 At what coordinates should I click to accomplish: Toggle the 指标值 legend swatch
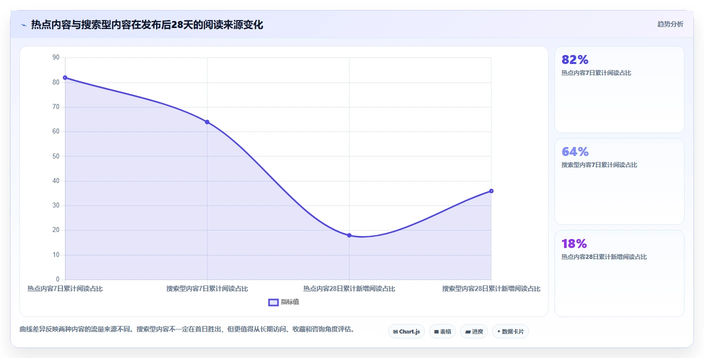[273, 302]
